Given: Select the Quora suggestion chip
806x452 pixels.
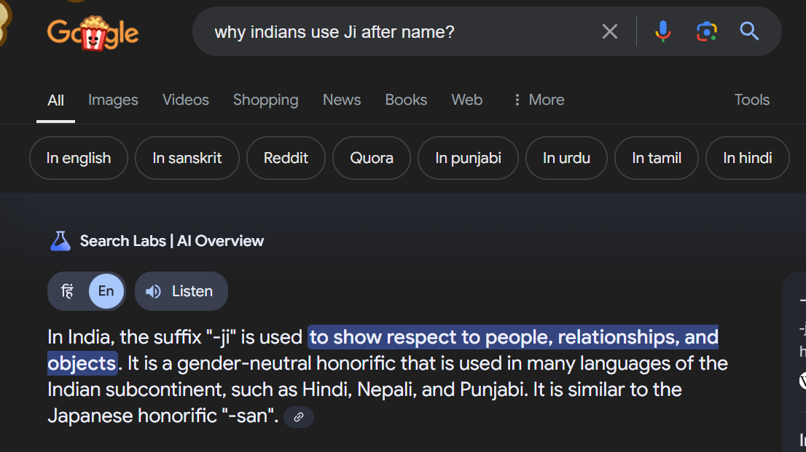Looking at the screenshot, I should [x=372, y=158].
